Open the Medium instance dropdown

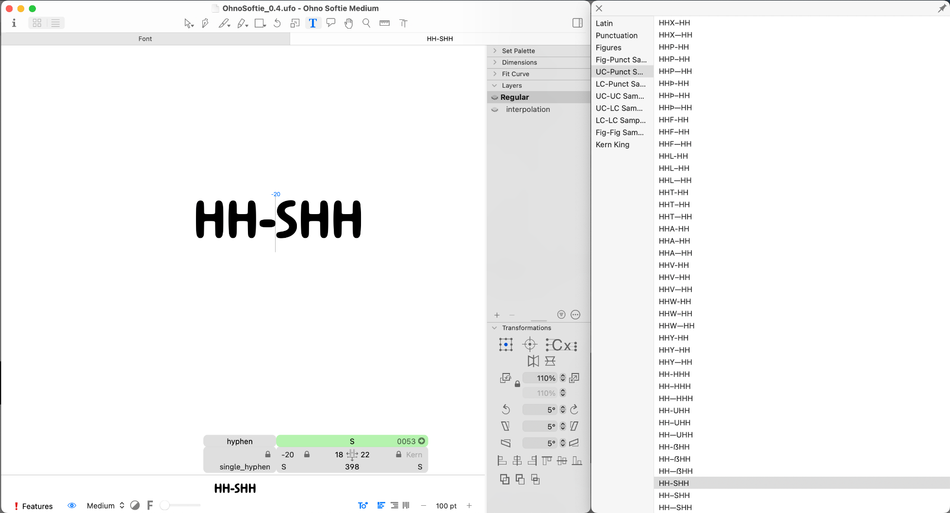[x=105, y=505]
